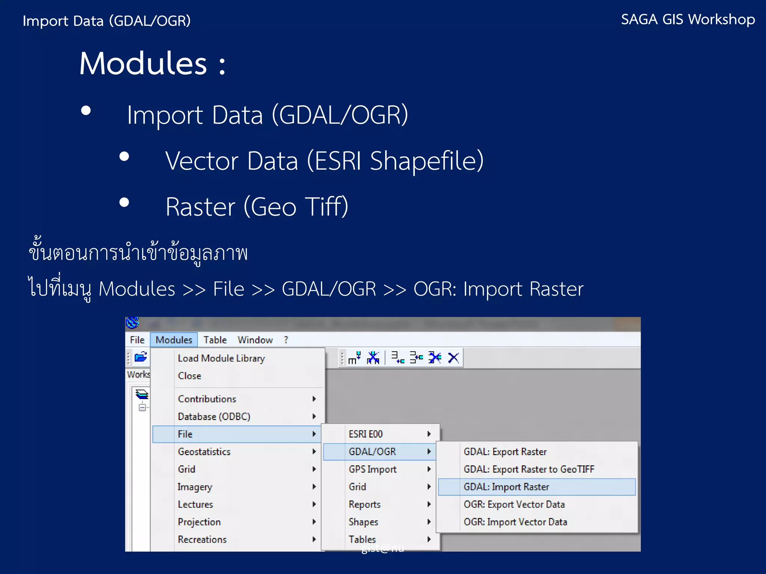
Task: Click the crossed brackets toolbar icon
Action: pos(435,358)
